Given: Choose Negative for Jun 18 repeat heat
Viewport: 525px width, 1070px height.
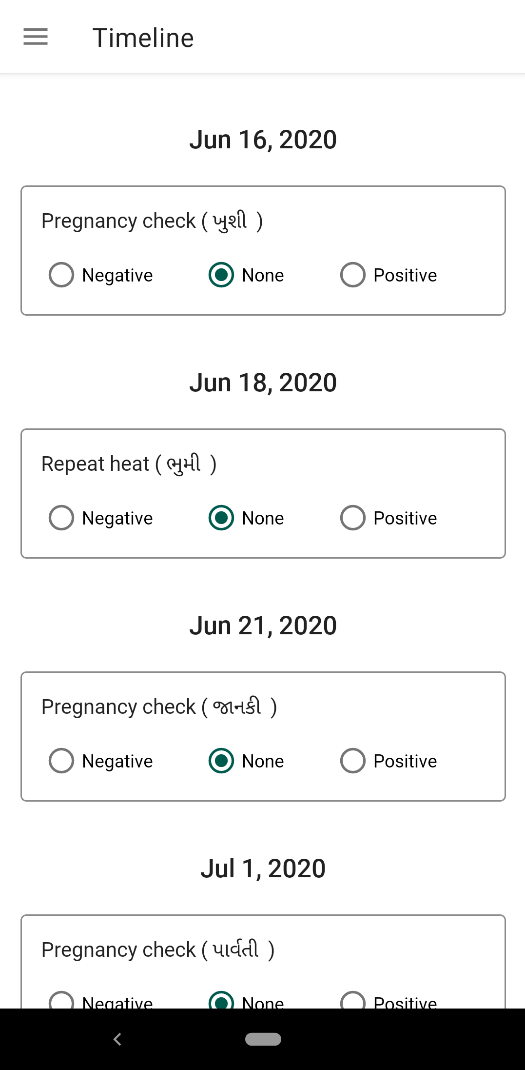Looking at the screenshot, I should click(x=62, y=518).
